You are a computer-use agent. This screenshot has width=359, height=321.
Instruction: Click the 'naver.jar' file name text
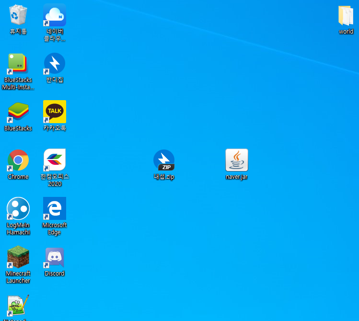[x=236, y=177]
